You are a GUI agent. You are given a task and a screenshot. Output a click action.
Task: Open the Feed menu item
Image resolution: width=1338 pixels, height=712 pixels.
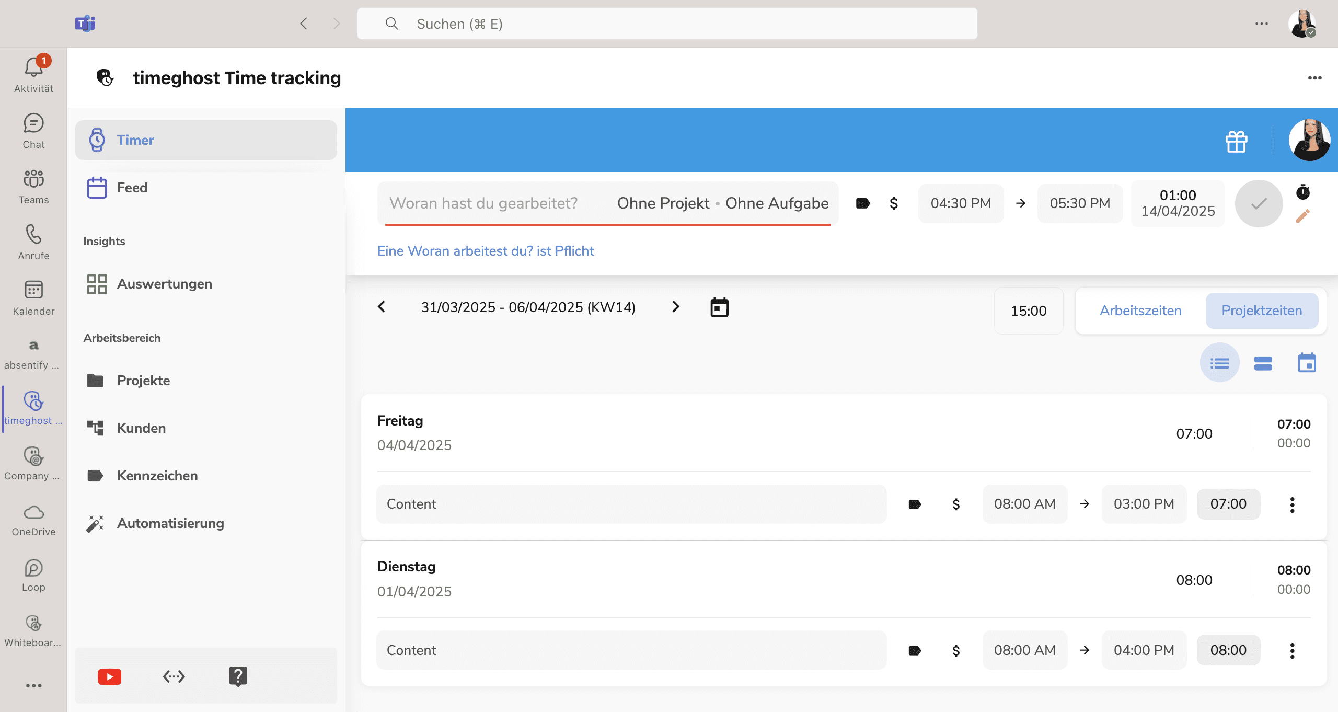click(206, 188)
